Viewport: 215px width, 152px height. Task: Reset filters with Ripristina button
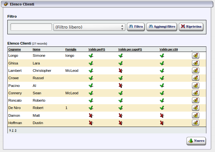pos(191,27)
